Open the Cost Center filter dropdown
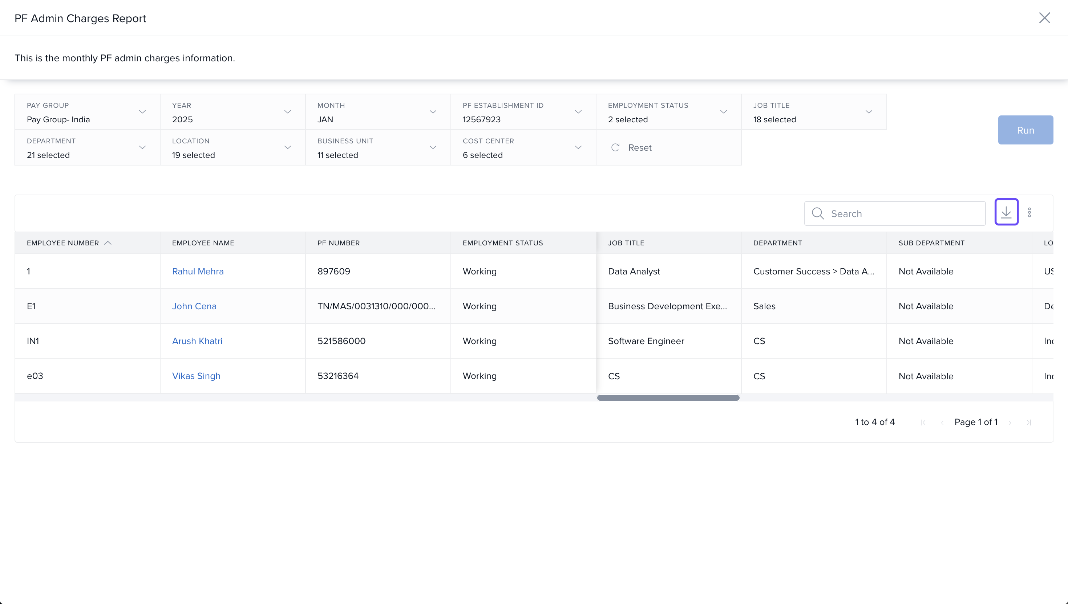The height and width of the screenshot is (604, 1068). coord(578,148)
